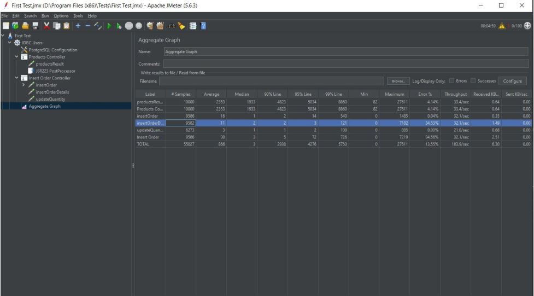Click the Start no pauses icon

coord(119,26)
